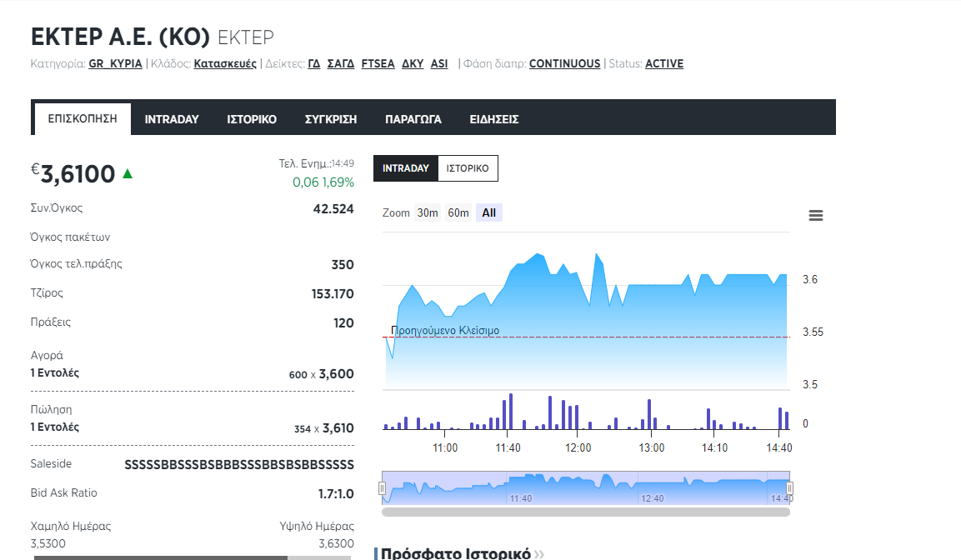This screenshot has width=961, height=560.
Task: Click the green price-up triangle indicator
Action: coord(128,174)
